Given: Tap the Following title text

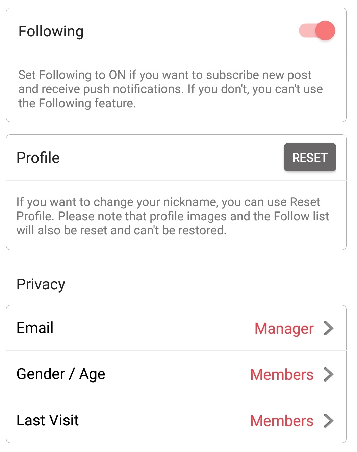Looking at the screenshot, I should [51, 31].
